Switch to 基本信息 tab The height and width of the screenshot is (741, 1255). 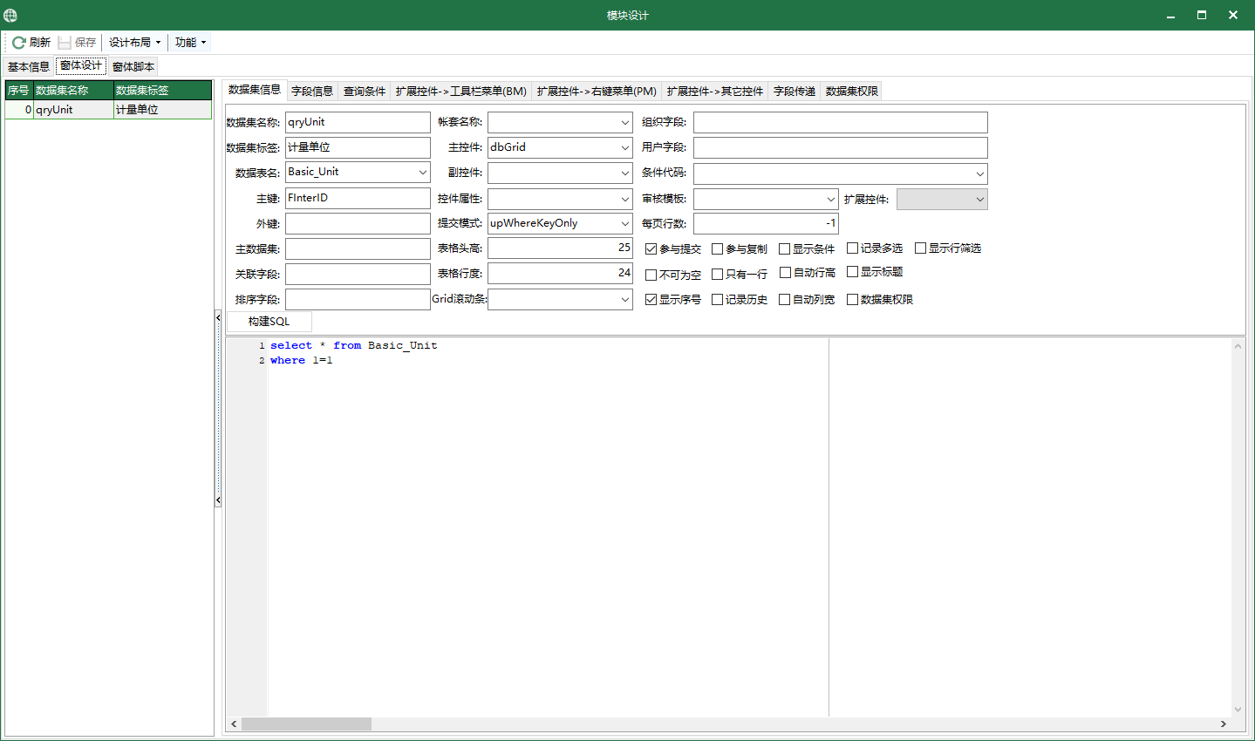(x=29, y=66)
